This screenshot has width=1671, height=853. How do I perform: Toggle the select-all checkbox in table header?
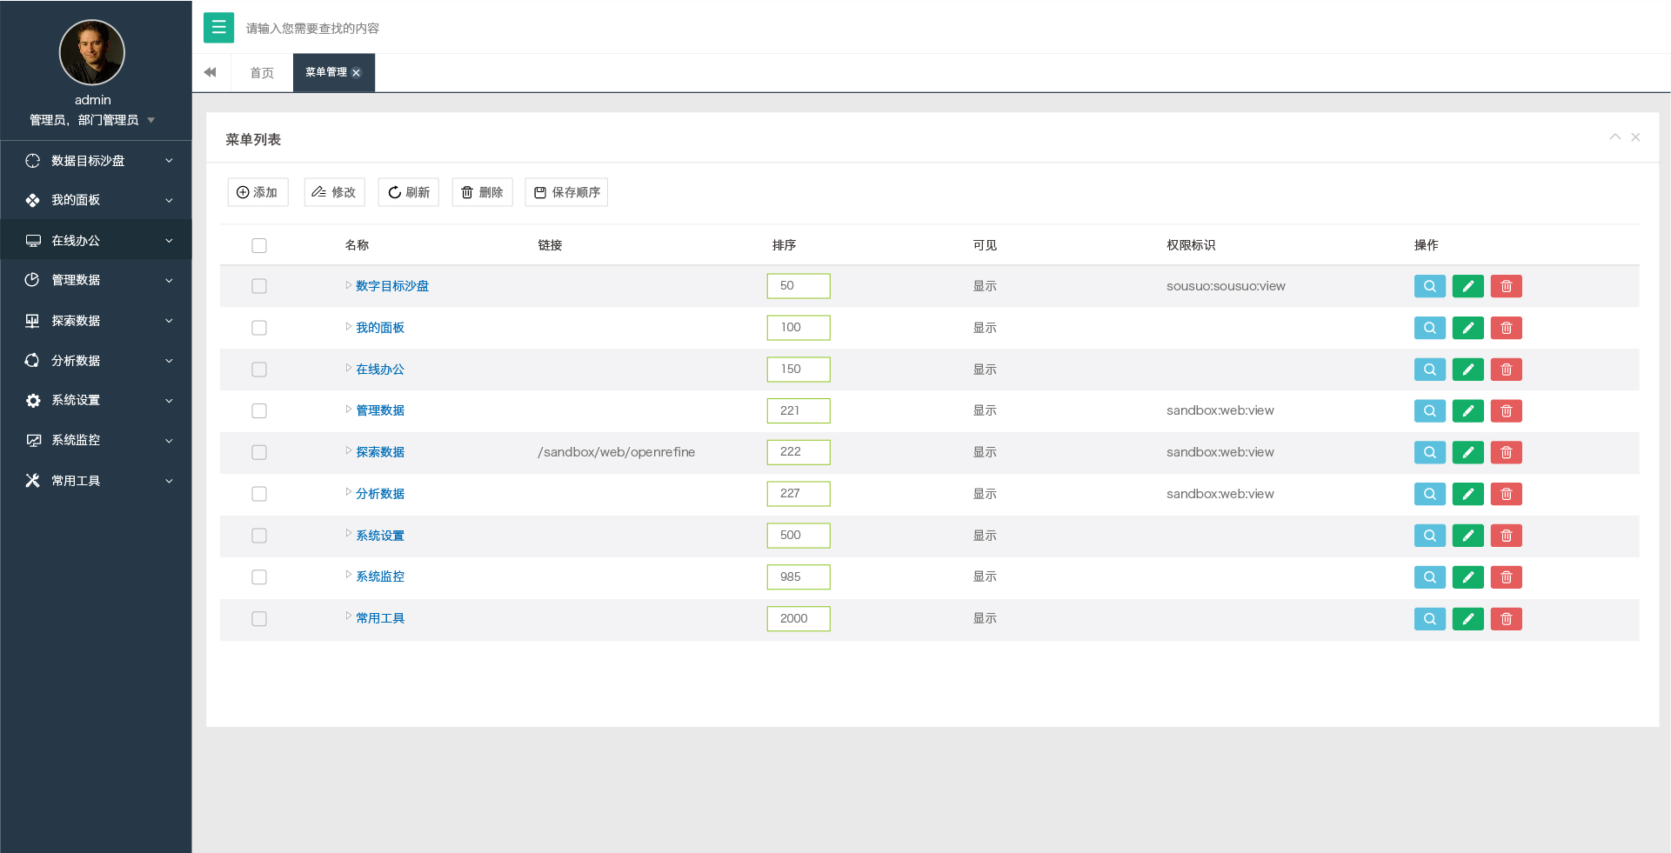point(259,245)
